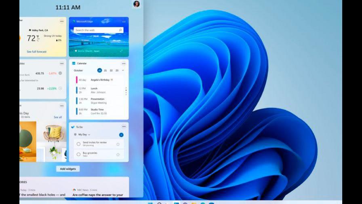Click the calendar events scroll dots
Image resolution: width=362 pixels, height=204 pixels.
pos(126,91)
